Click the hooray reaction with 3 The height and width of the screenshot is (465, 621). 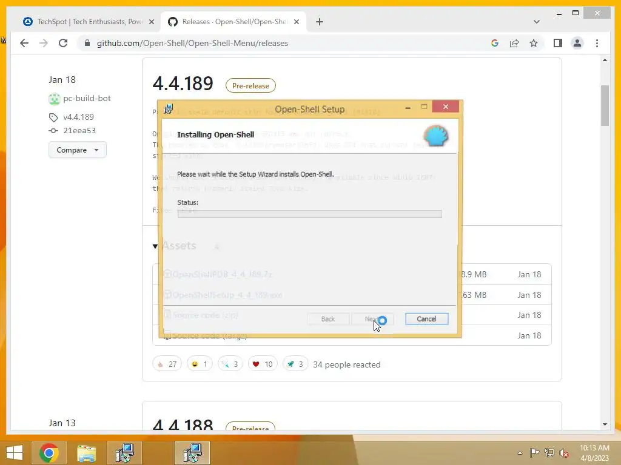click(230, 364)
